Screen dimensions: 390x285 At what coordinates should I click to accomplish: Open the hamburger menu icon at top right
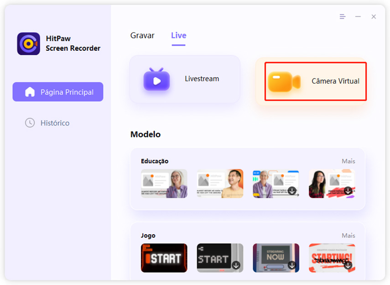(343, 16)
